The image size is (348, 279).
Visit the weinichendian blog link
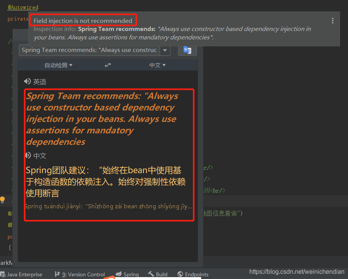pos(297,271)
